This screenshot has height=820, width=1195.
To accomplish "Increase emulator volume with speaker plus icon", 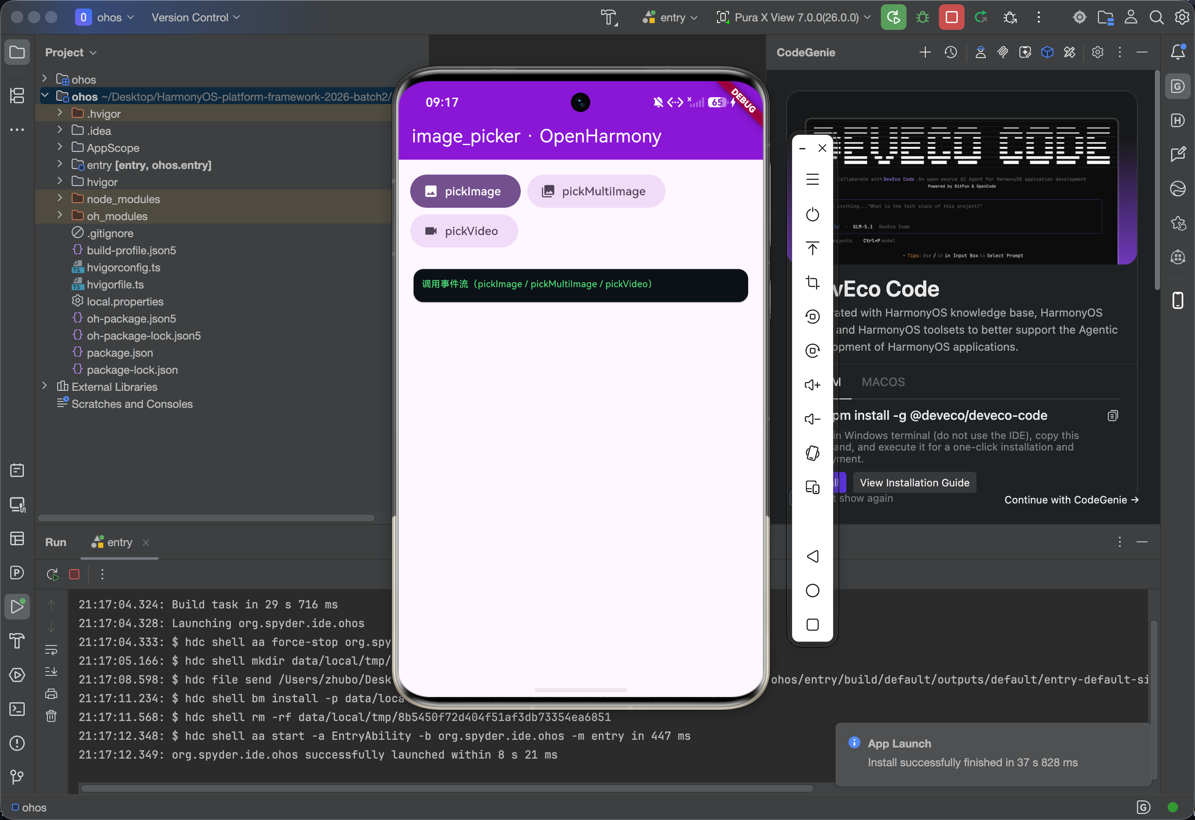I will click(x=813, y=384).
